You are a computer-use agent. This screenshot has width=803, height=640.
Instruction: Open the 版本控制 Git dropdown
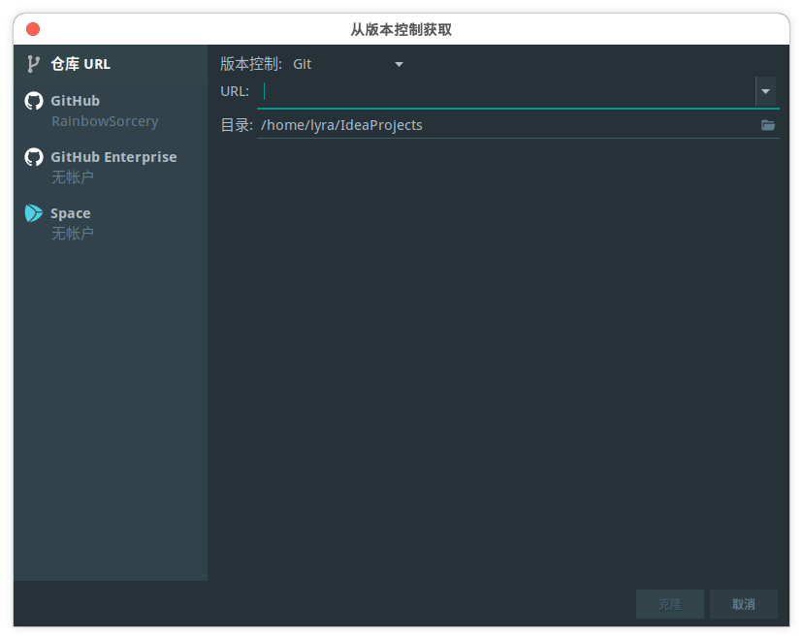click(348, 64)
